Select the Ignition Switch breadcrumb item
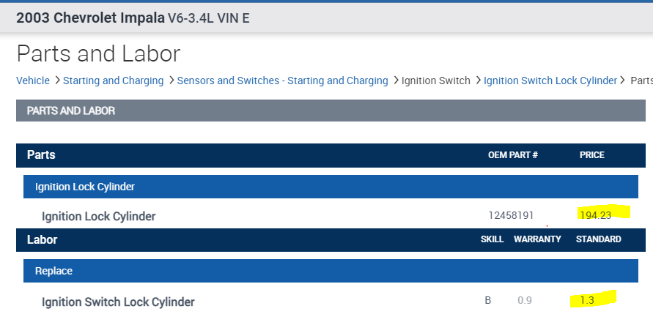Viewport: 653px width, 314px height. [435, 81]
